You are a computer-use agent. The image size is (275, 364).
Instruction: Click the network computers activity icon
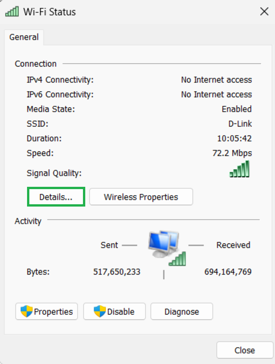pyautogui.click(x=165, y=248)
